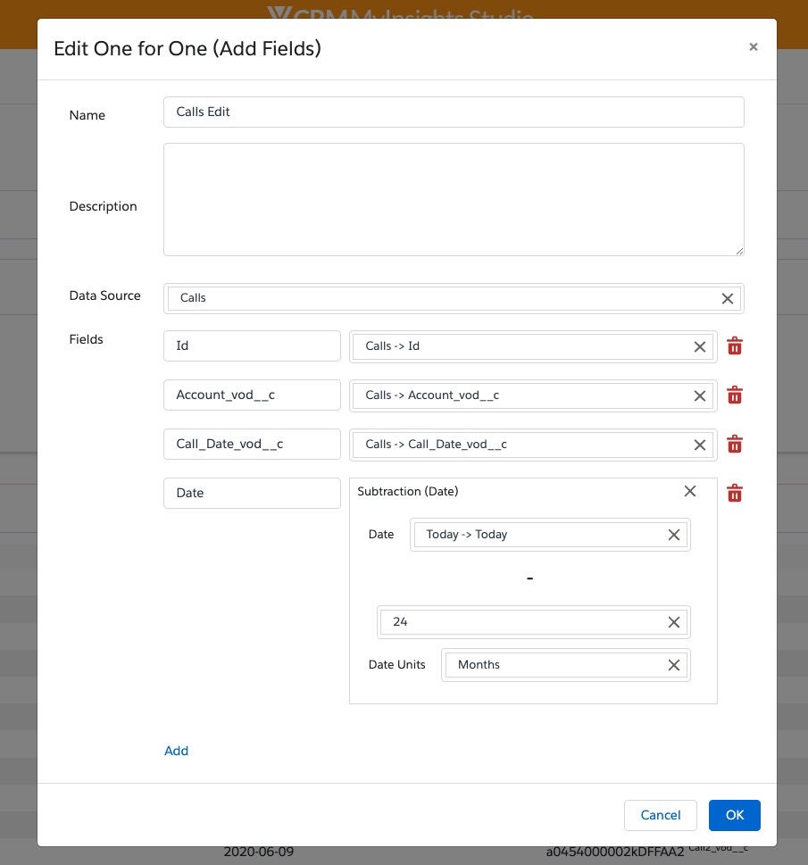Clear the Today -> Today value
Image resolution: width=808 pixels, height=865 pixels.
point(674,535)
